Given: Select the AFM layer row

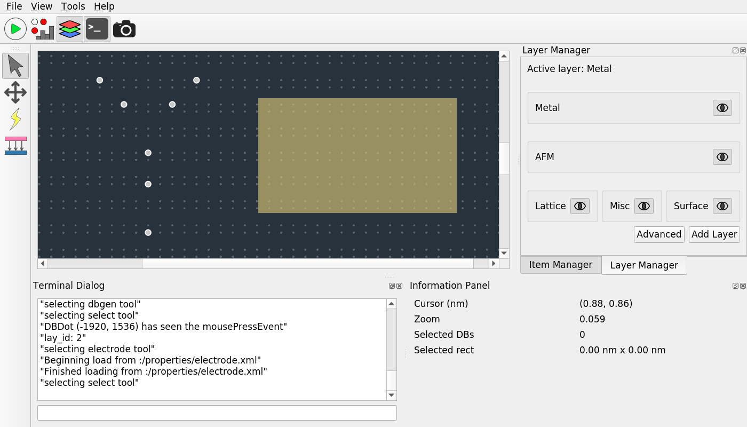Looking at the screenshot, I should [633, 157].
